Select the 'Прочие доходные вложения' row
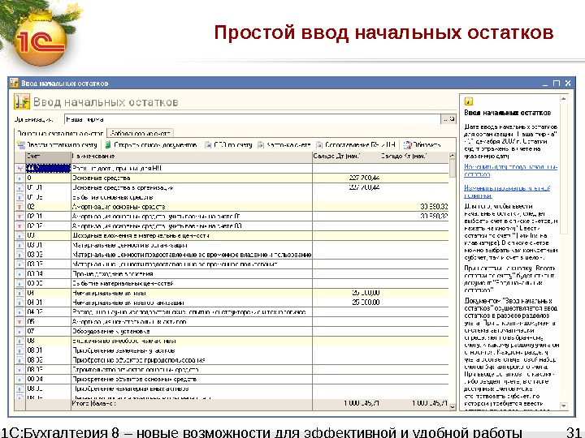Viewport: 585px width, 438px height. [x=232, y=274]
